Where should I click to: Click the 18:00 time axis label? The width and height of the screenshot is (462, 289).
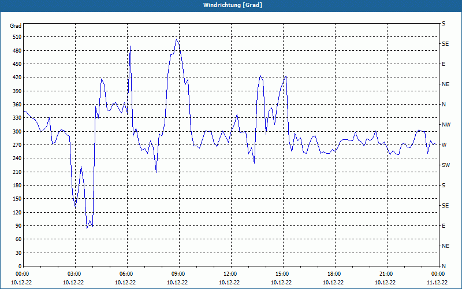pyautogui.click(x=334, y=273)
